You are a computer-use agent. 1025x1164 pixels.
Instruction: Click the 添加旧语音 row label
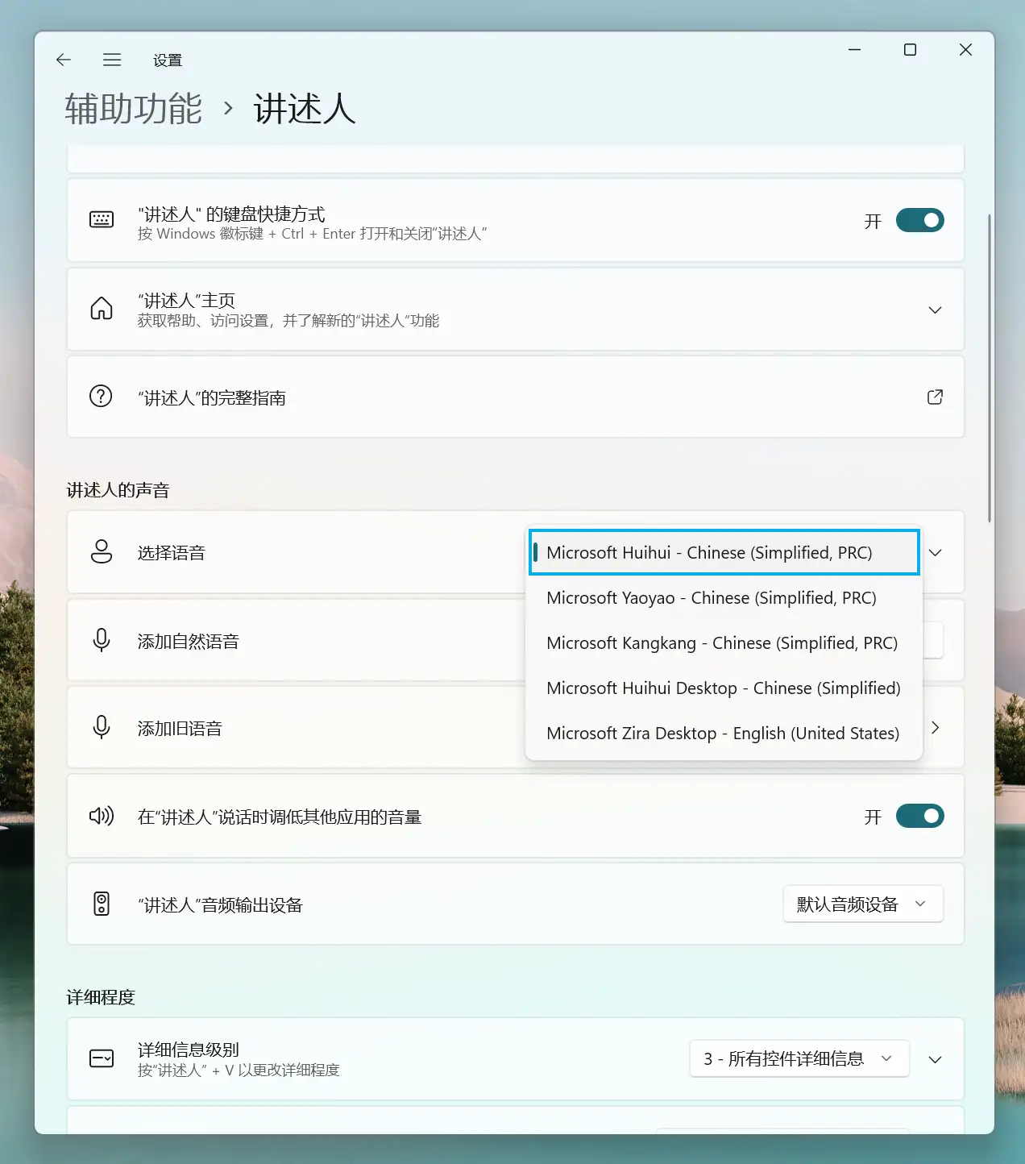point(180,728)
